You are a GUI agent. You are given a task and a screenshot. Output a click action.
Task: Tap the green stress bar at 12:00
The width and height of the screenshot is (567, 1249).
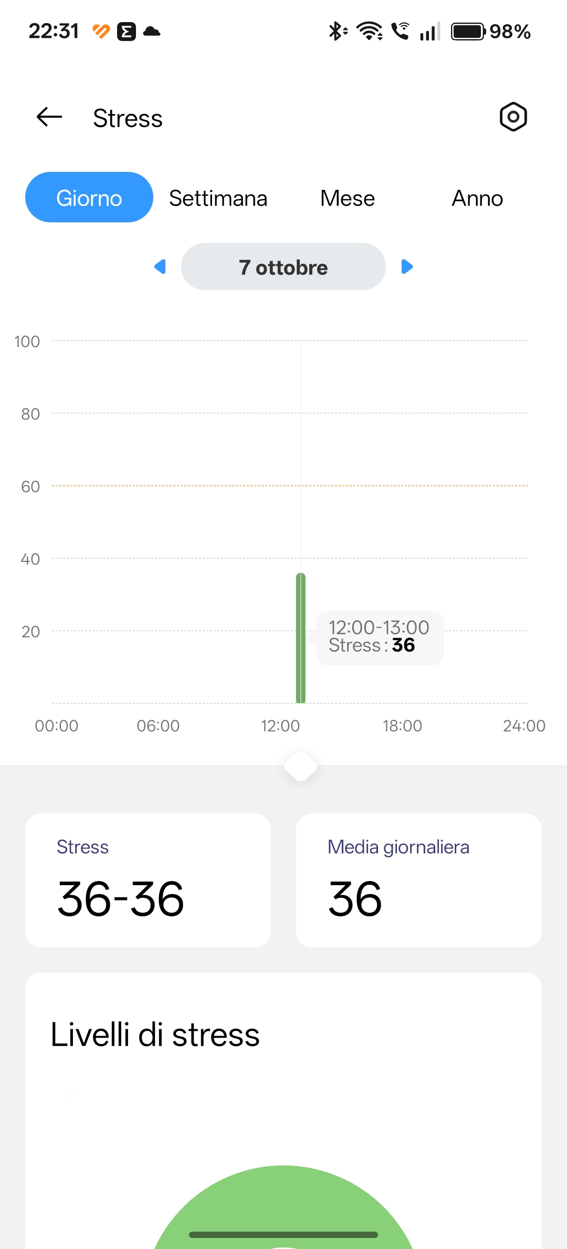tap(301, 638)
